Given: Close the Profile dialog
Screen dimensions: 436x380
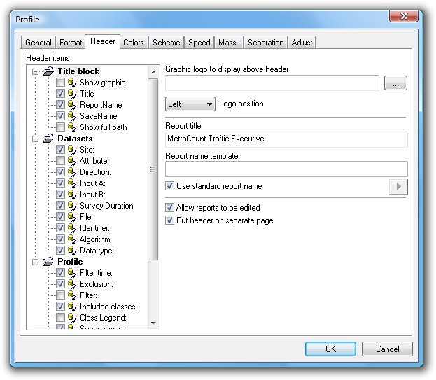Looking at the screenshot, I should click(404, 16).
